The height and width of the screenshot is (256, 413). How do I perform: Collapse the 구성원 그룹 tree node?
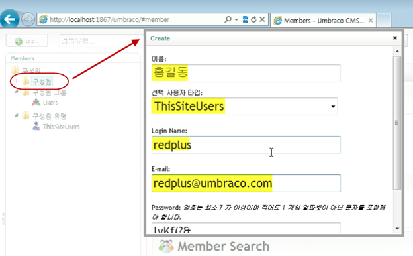pos(17,92)
